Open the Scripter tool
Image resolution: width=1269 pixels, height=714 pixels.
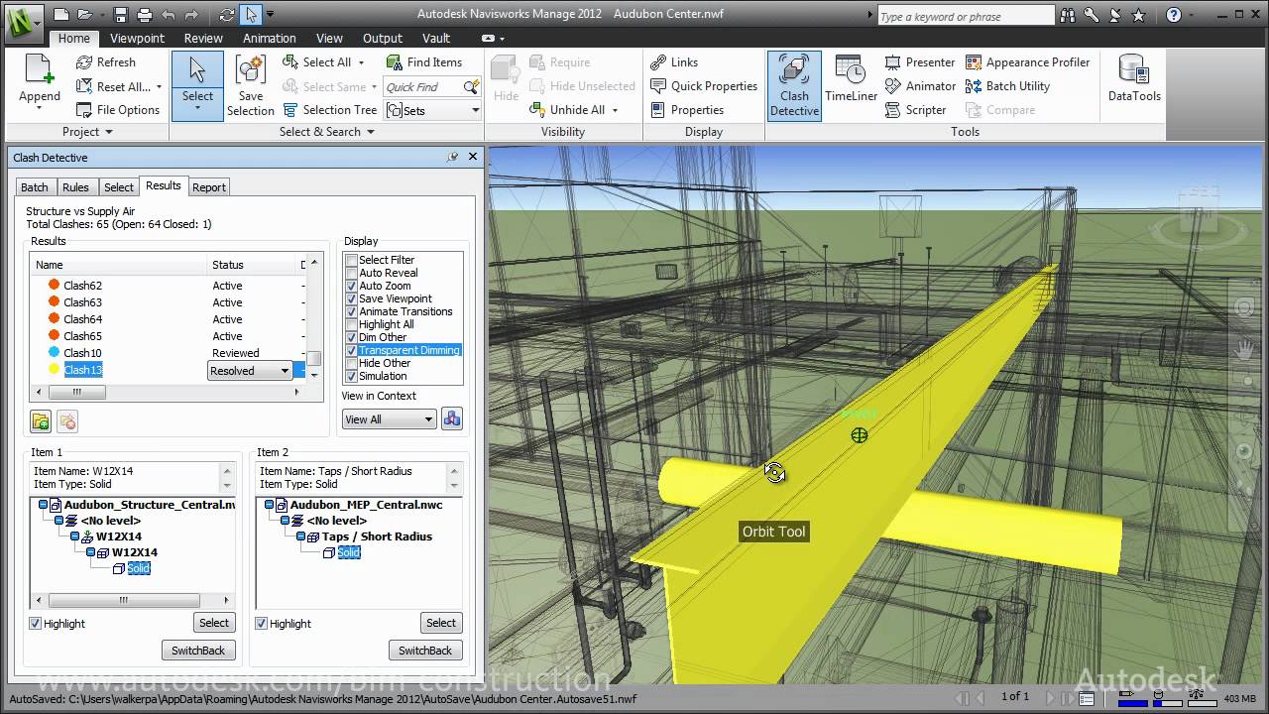915,110
